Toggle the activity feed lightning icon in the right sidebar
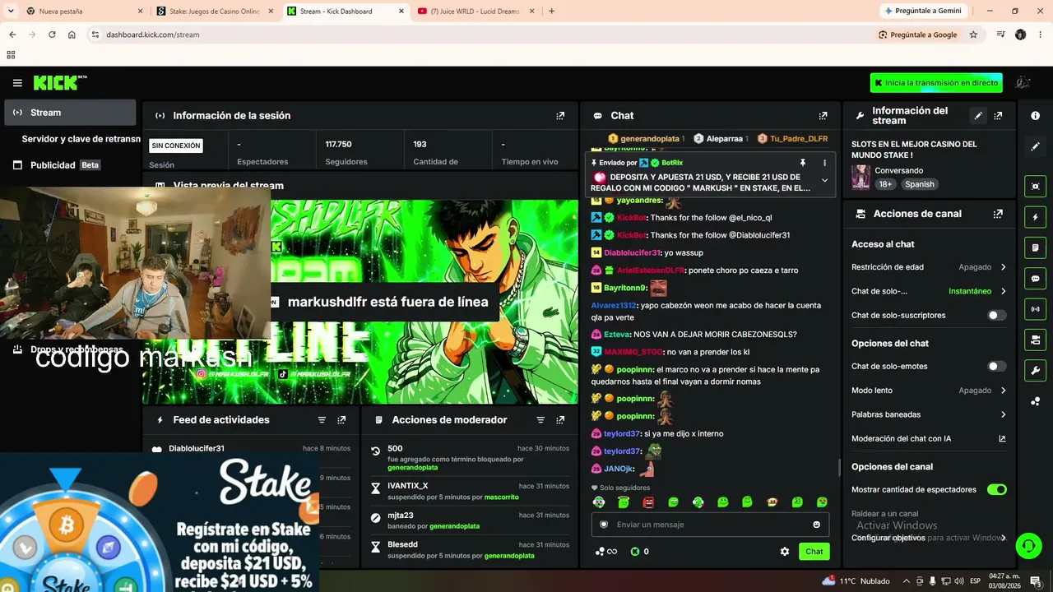 tap(1035, 217)
